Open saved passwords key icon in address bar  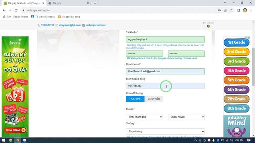coord(220,10)
